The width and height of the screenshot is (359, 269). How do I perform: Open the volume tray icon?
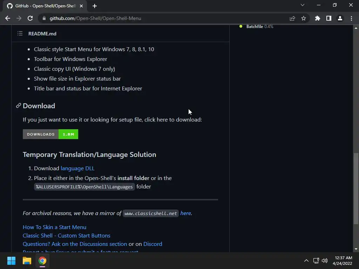coord(325,261)
